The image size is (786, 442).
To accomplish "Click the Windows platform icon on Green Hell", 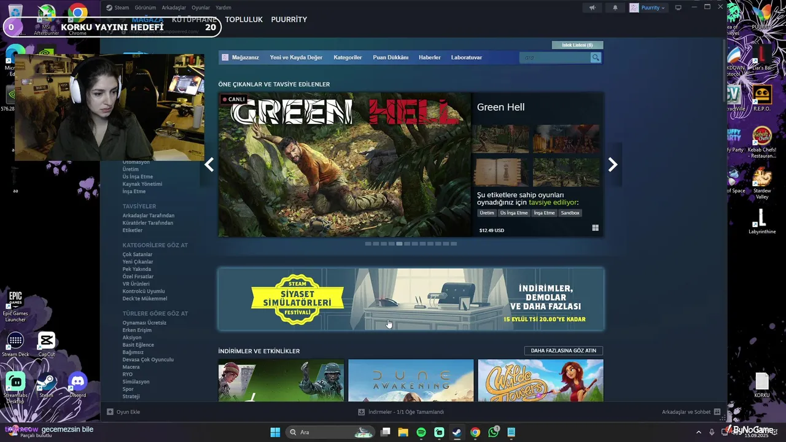I will click(x=595, y=228).
